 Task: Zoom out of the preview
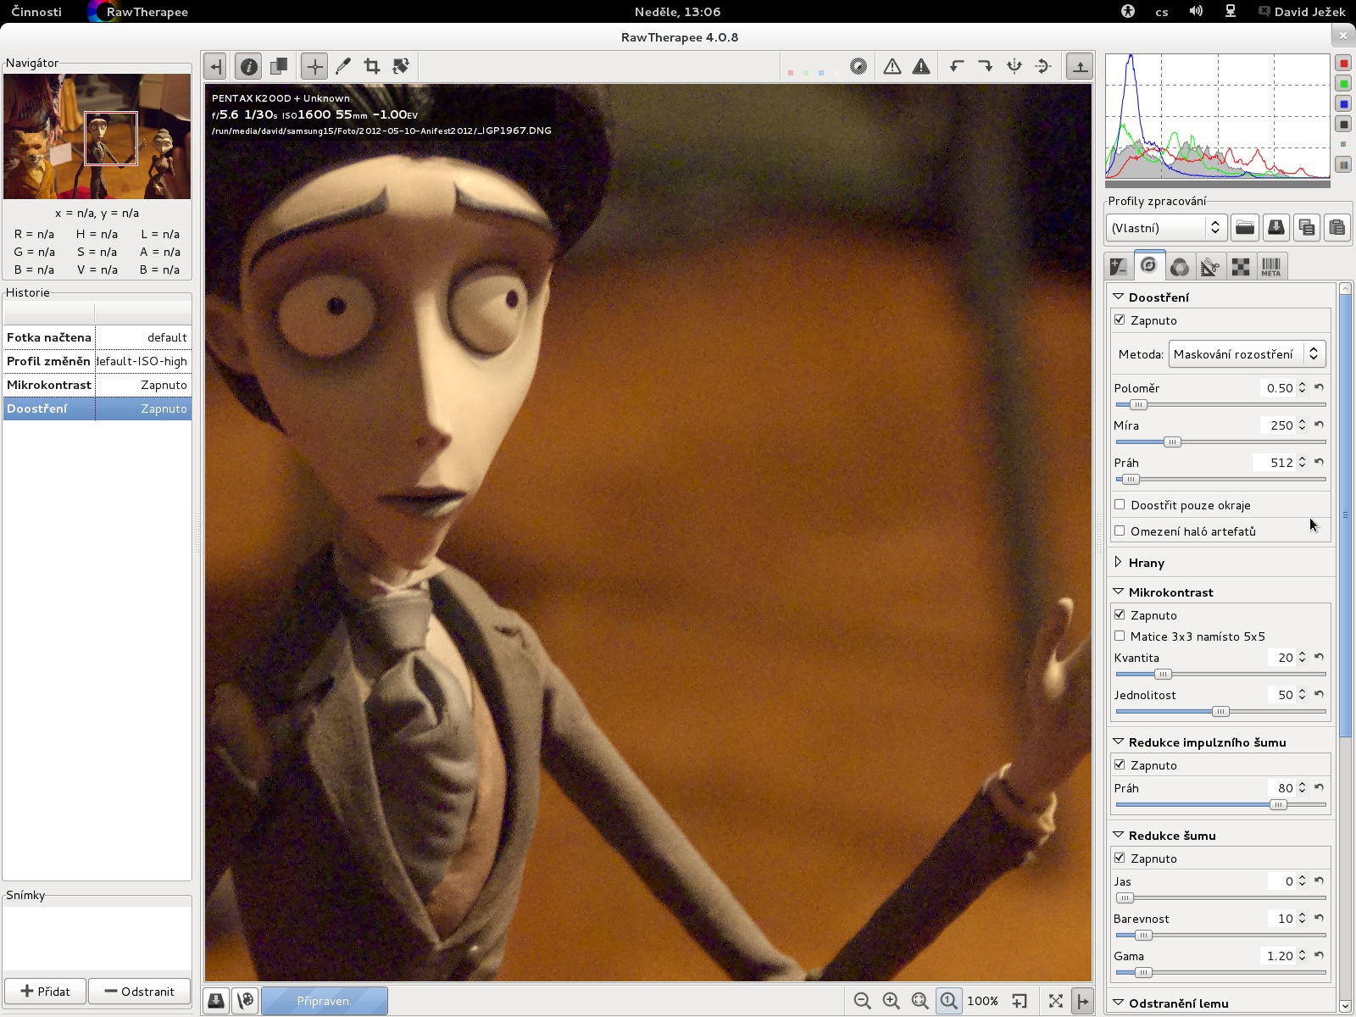[862, 1001]
